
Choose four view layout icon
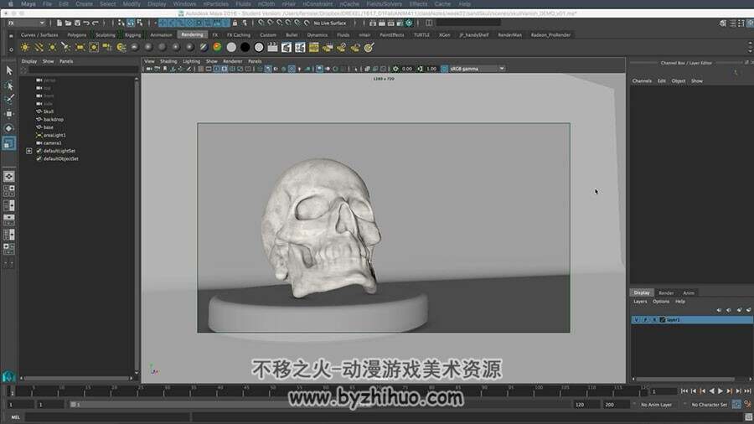[x=8, y=191]
